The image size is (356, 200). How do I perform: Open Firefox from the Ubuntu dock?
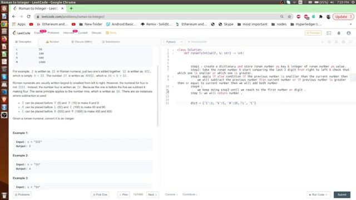(x=4, y=39)
